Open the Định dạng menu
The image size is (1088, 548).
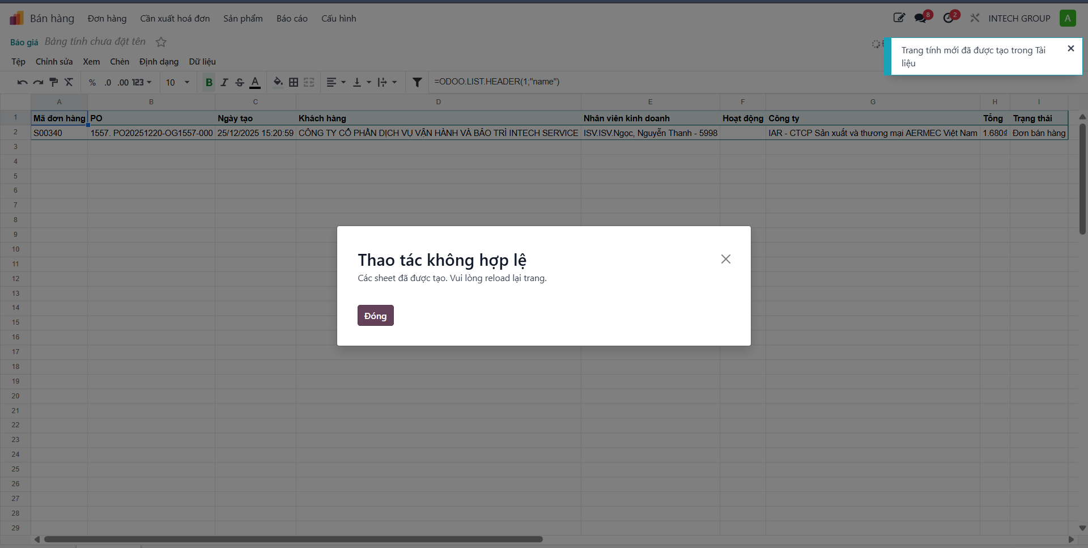tap(159, 62)
